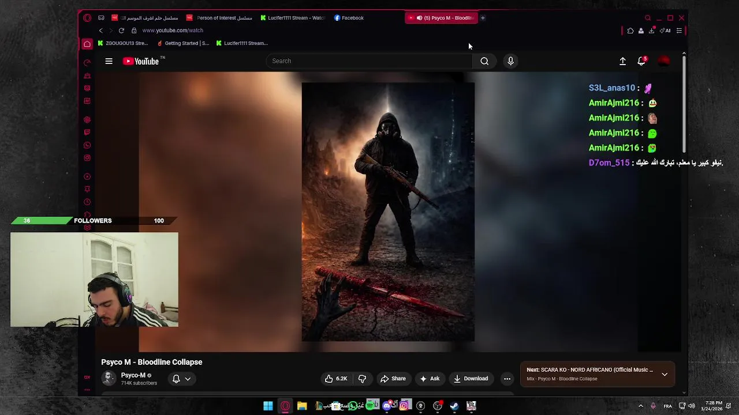Expand the Next up mix playlist chevron

[665, 375]
